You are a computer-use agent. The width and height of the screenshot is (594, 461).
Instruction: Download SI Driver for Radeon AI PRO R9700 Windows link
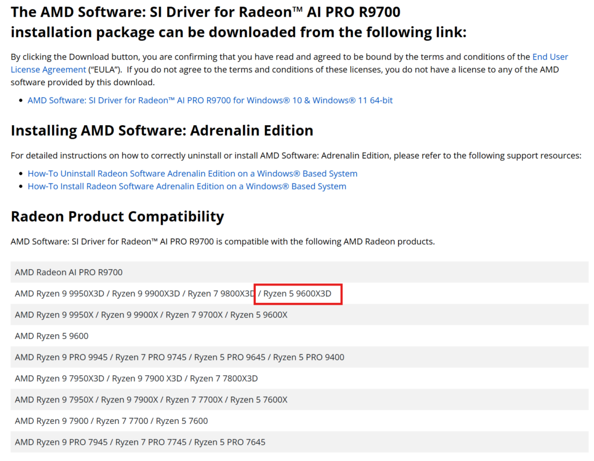pos(210,100)
